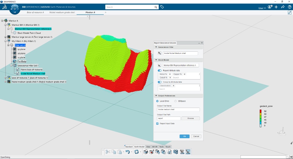Viewport: 293px width, 159px height.
Task: Click the search magnifier icon
Action: point(156,7)
